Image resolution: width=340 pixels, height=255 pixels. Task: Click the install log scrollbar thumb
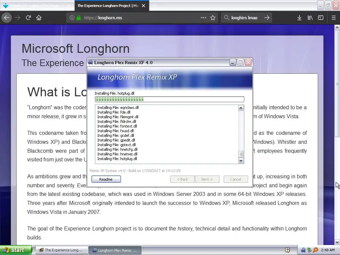241,154
